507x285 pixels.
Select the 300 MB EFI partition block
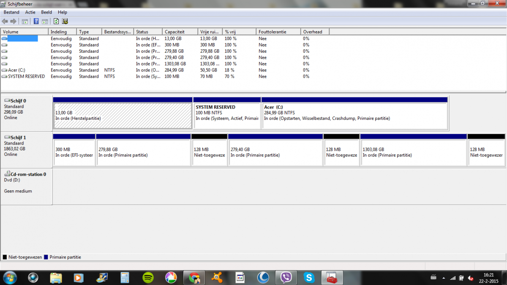coord(74,150)
